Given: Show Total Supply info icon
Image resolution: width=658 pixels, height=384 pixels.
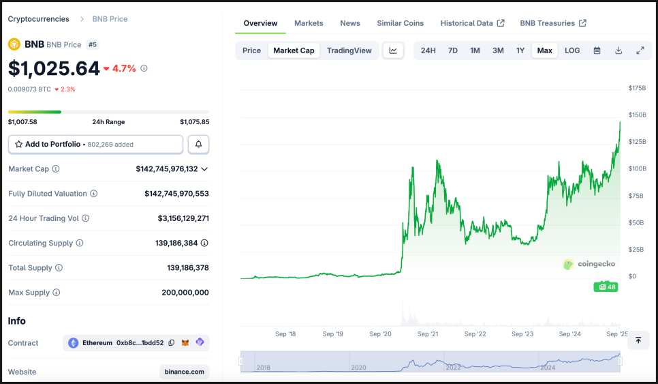Looking at the screenshot, I should [x=59, y=267].
